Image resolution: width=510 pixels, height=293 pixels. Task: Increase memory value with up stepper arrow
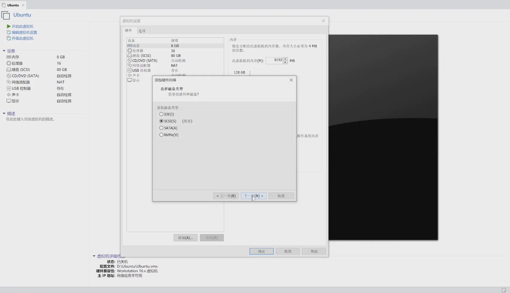[x=285, y=59]
